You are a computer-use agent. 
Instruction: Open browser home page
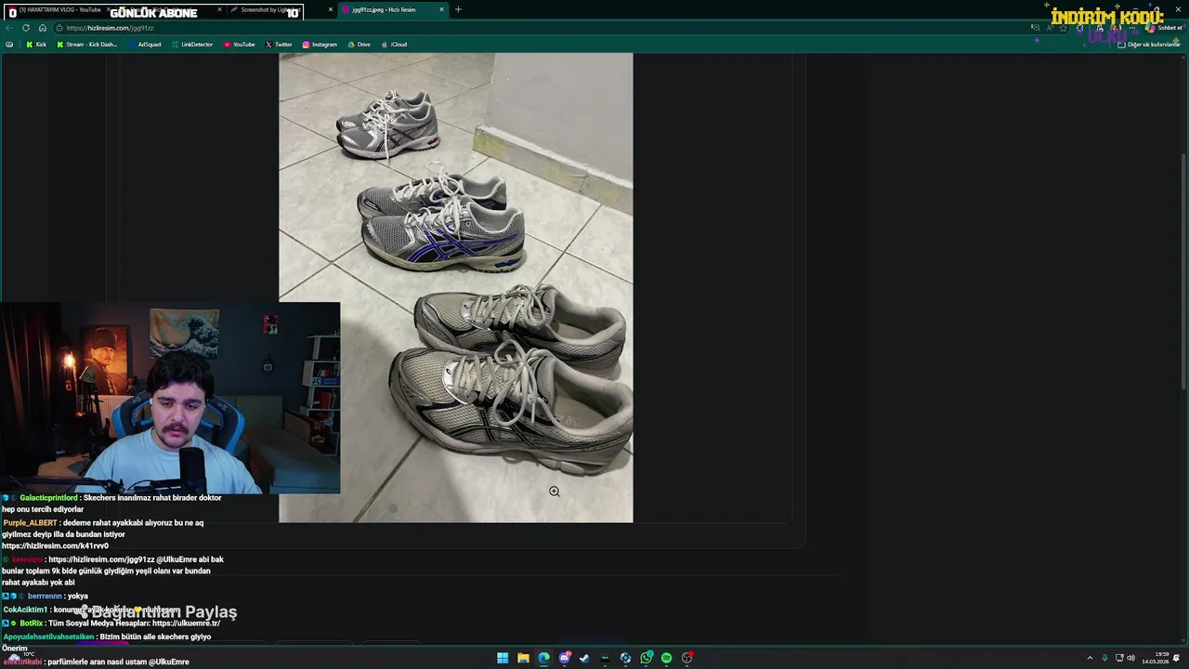(x=42, y=28)
